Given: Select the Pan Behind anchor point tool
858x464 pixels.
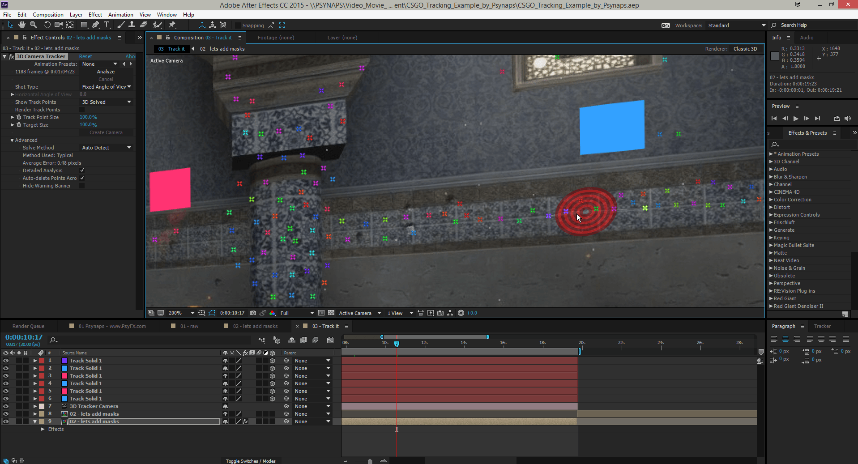Looking at the screenshot, I should (70, 25).
